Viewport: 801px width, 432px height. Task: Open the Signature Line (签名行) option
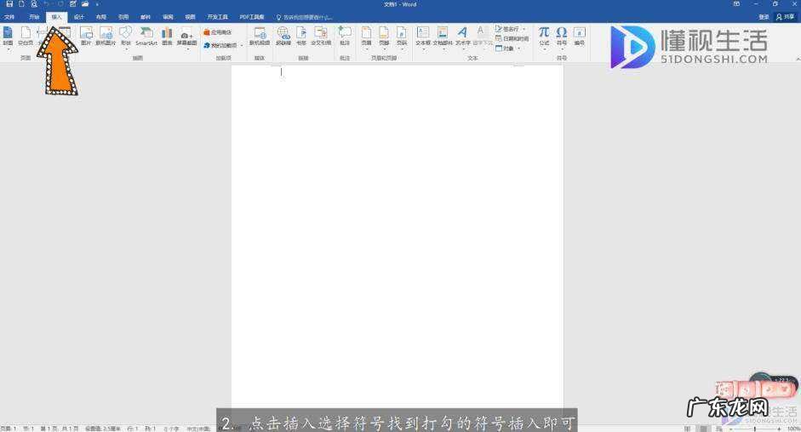511,29
